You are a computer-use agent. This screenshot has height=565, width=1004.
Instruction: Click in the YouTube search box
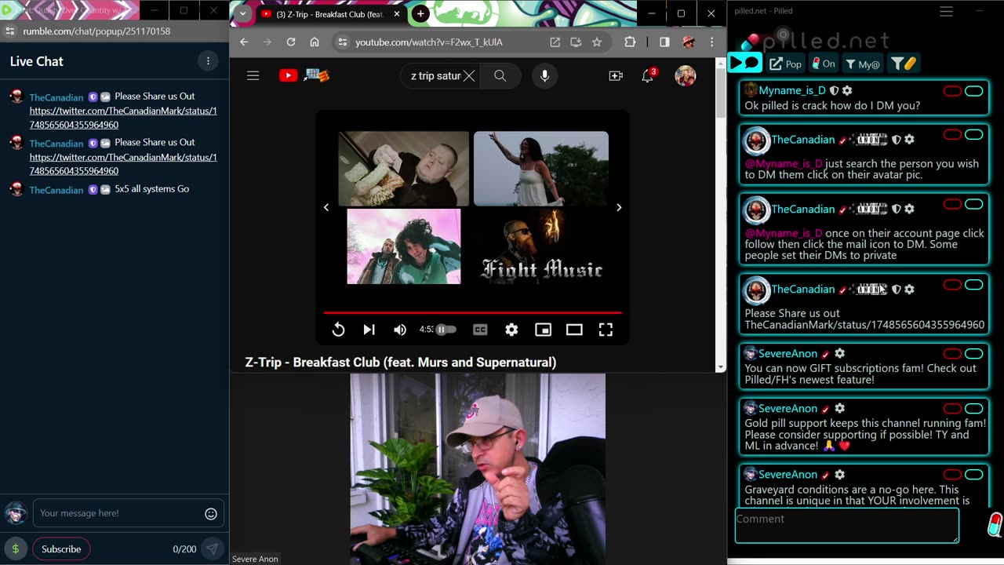pyautogui.click(x=436, y=75)
